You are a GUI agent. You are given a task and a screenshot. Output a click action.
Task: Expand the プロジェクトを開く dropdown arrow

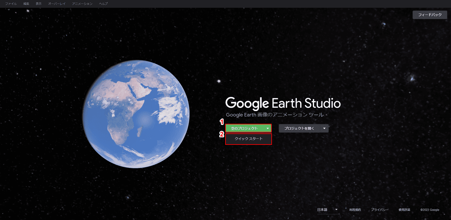pos(324,128)
